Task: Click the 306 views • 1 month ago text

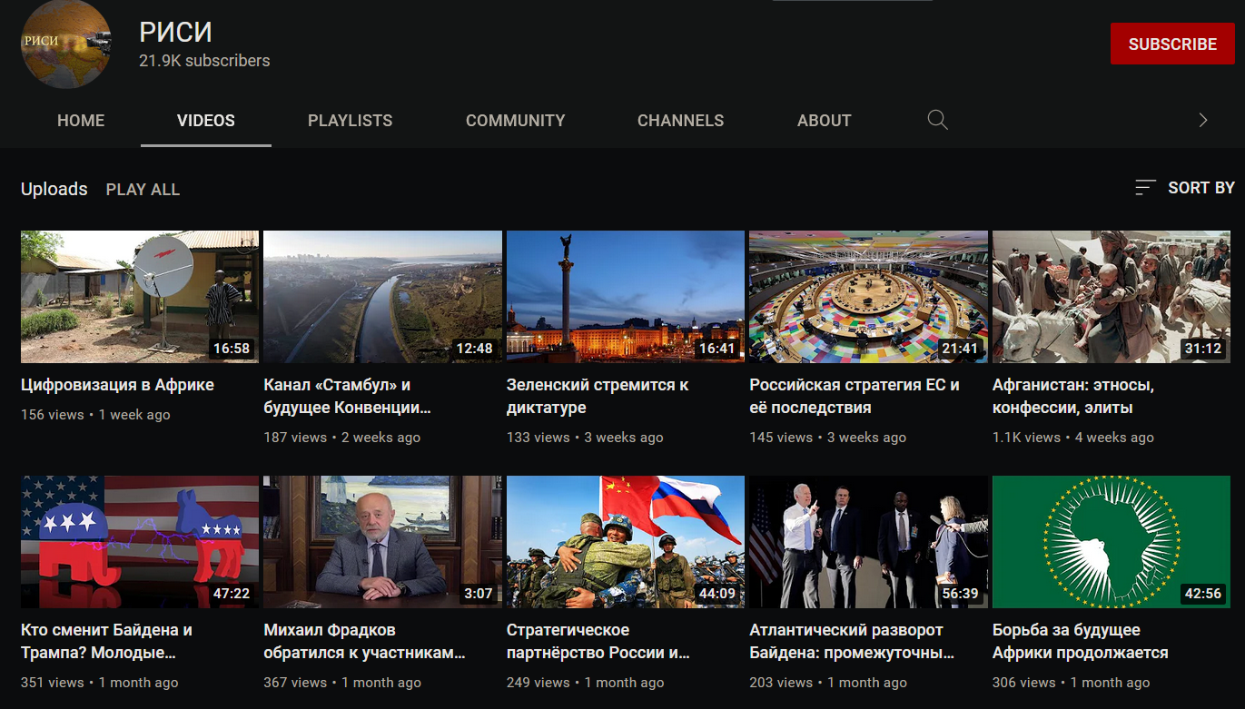Action: pos(1072,683)
